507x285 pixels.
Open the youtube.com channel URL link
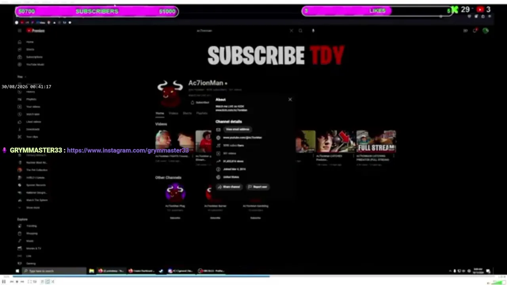click(242, 138)
